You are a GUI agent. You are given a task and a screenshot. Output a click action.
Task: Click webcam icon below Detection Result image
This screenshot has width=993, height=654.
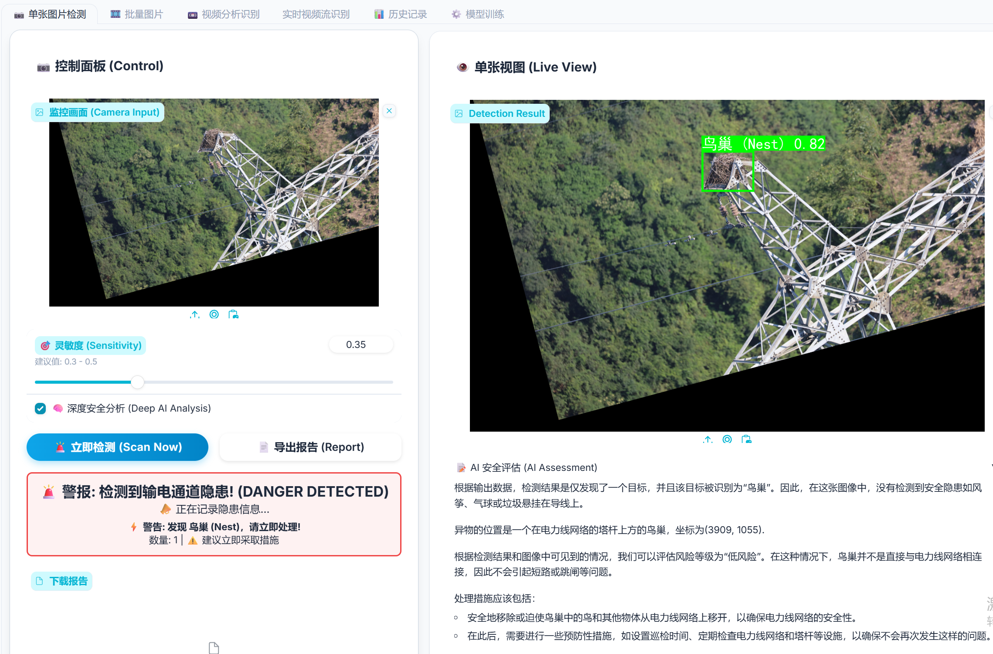tap(727, 439)
